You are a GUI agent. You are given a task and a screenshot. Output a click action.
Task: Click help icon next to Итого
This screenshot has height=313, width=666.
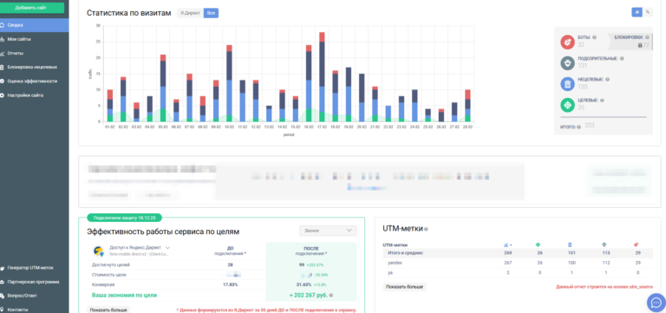point(579,127)
